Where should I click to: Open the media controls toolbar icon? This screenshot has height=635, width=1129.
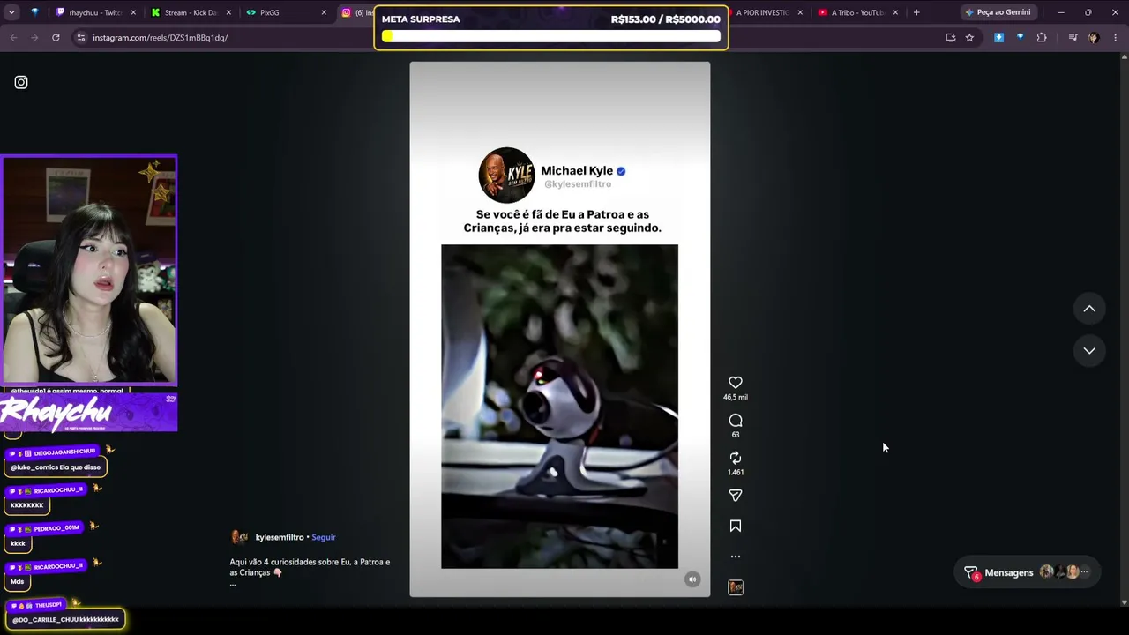pyautogui.click(x=1073, y=38)
